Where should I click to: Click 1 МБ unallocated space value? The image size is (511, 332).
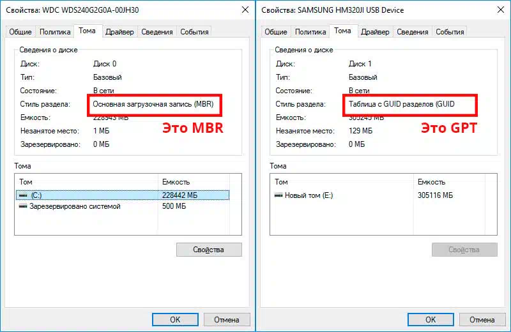click(x=102, y=131)
